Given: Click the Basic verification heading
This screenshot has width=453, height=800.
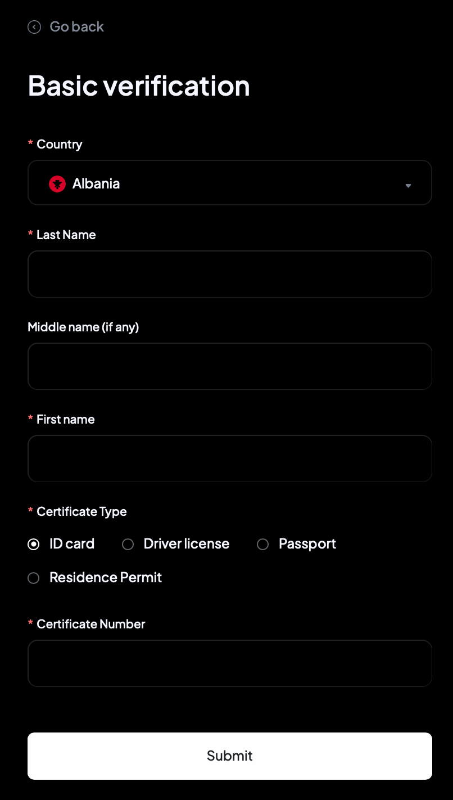Looking at the screenshot, I should [x=139, y=86].
